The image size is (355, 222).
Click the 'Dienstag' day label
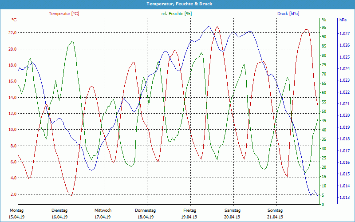[x=59, y=210]
